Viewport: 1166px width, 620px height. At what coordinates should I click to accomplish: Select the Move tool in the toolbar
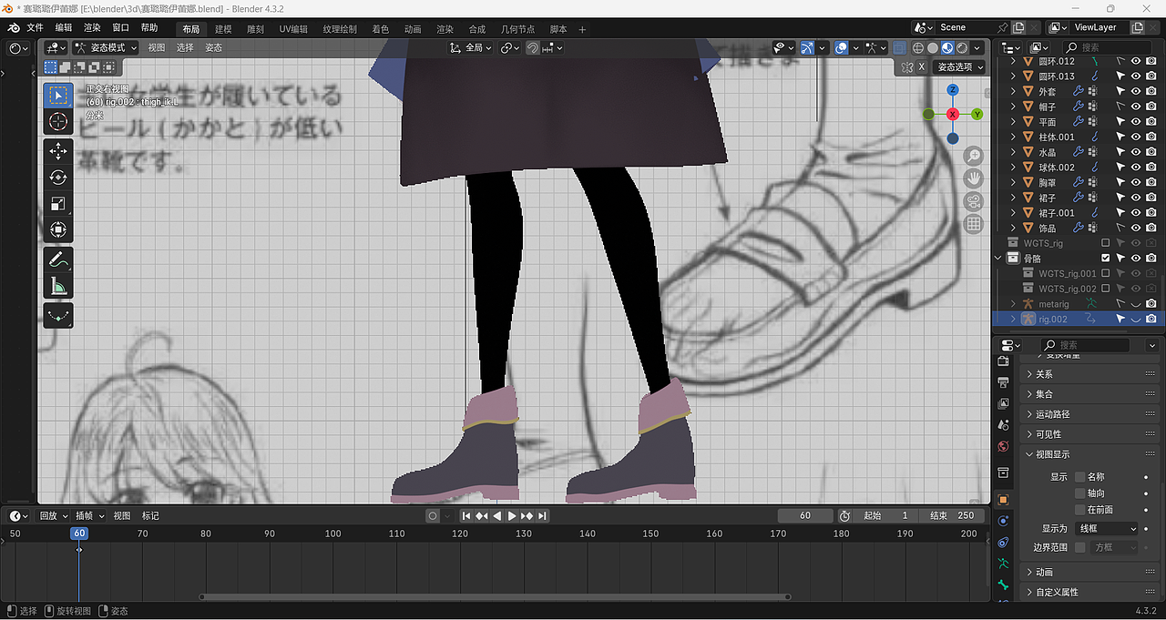(58, 152)
